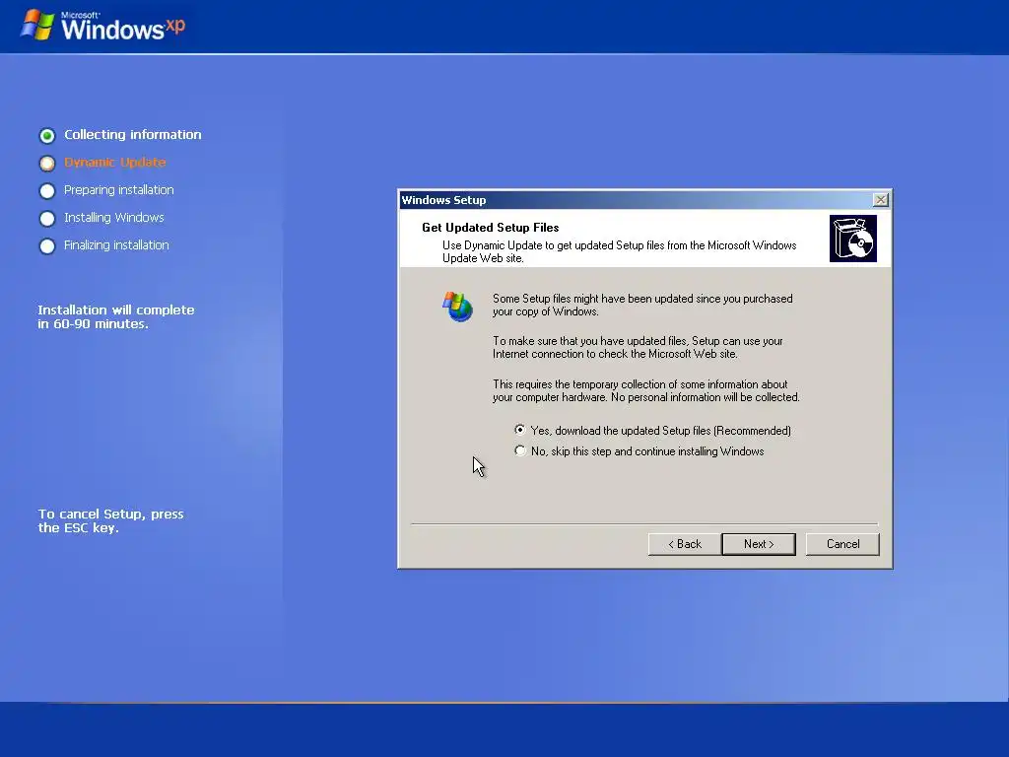Click the 'Collecting information' text
The width and height of the screenshot is (1009, 757).
pos(133,134)
